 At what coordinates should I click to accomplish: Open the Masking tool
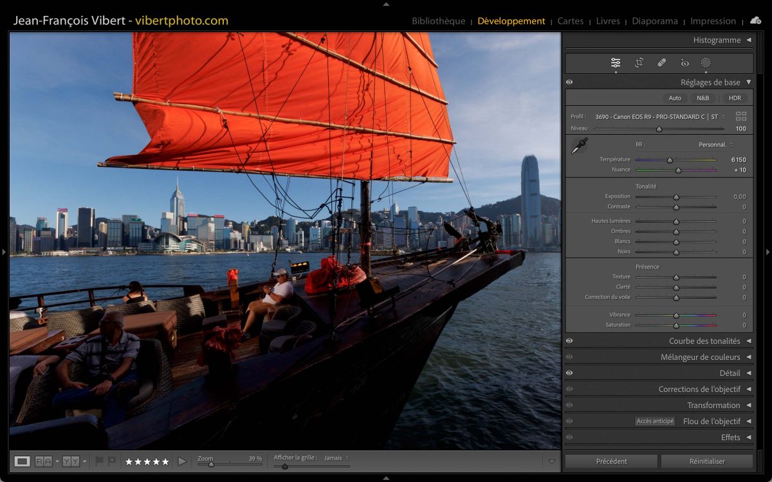(x=706, y=62)
